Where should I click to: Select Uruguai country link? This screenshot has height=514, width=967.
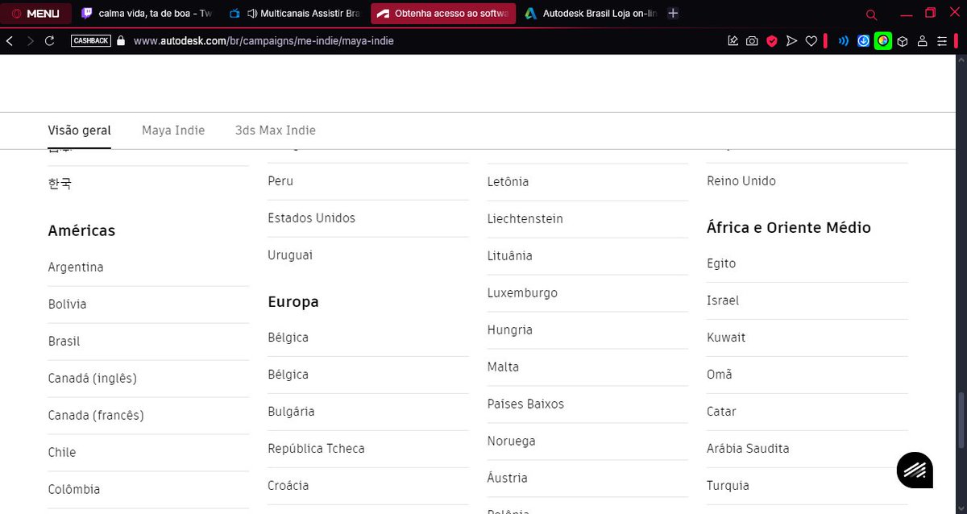[x=290, y=255]
